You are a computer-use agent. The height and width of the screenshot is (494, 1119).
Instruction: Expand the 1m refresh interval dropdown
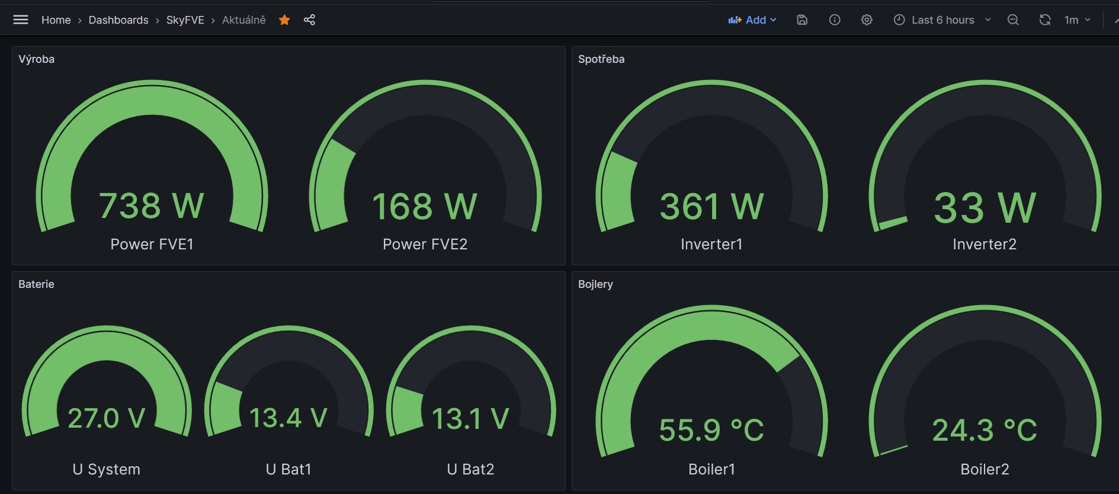pos(1078,20)
